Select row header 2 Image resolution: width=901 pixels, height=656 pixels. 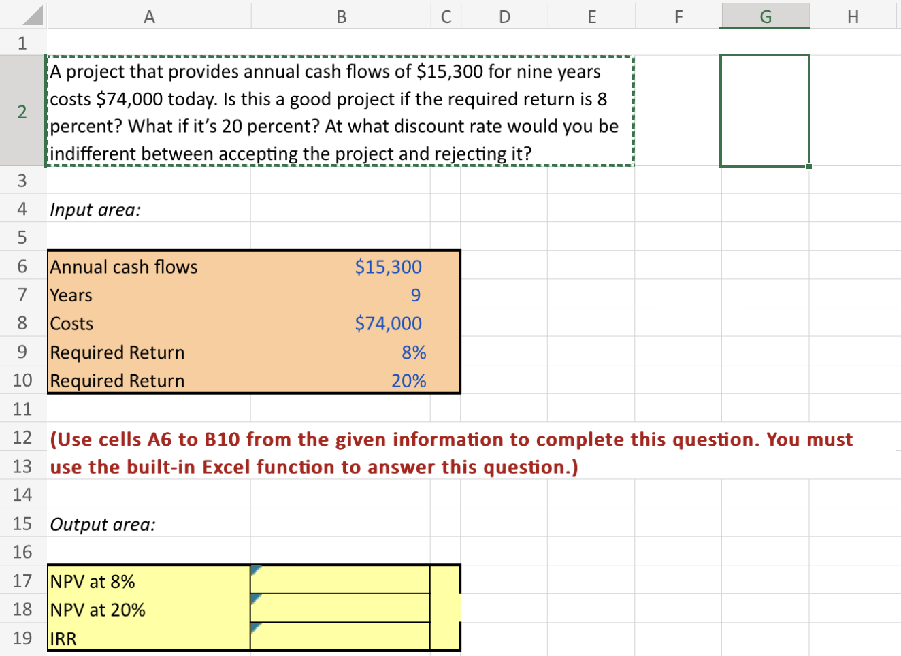(22, 112)
